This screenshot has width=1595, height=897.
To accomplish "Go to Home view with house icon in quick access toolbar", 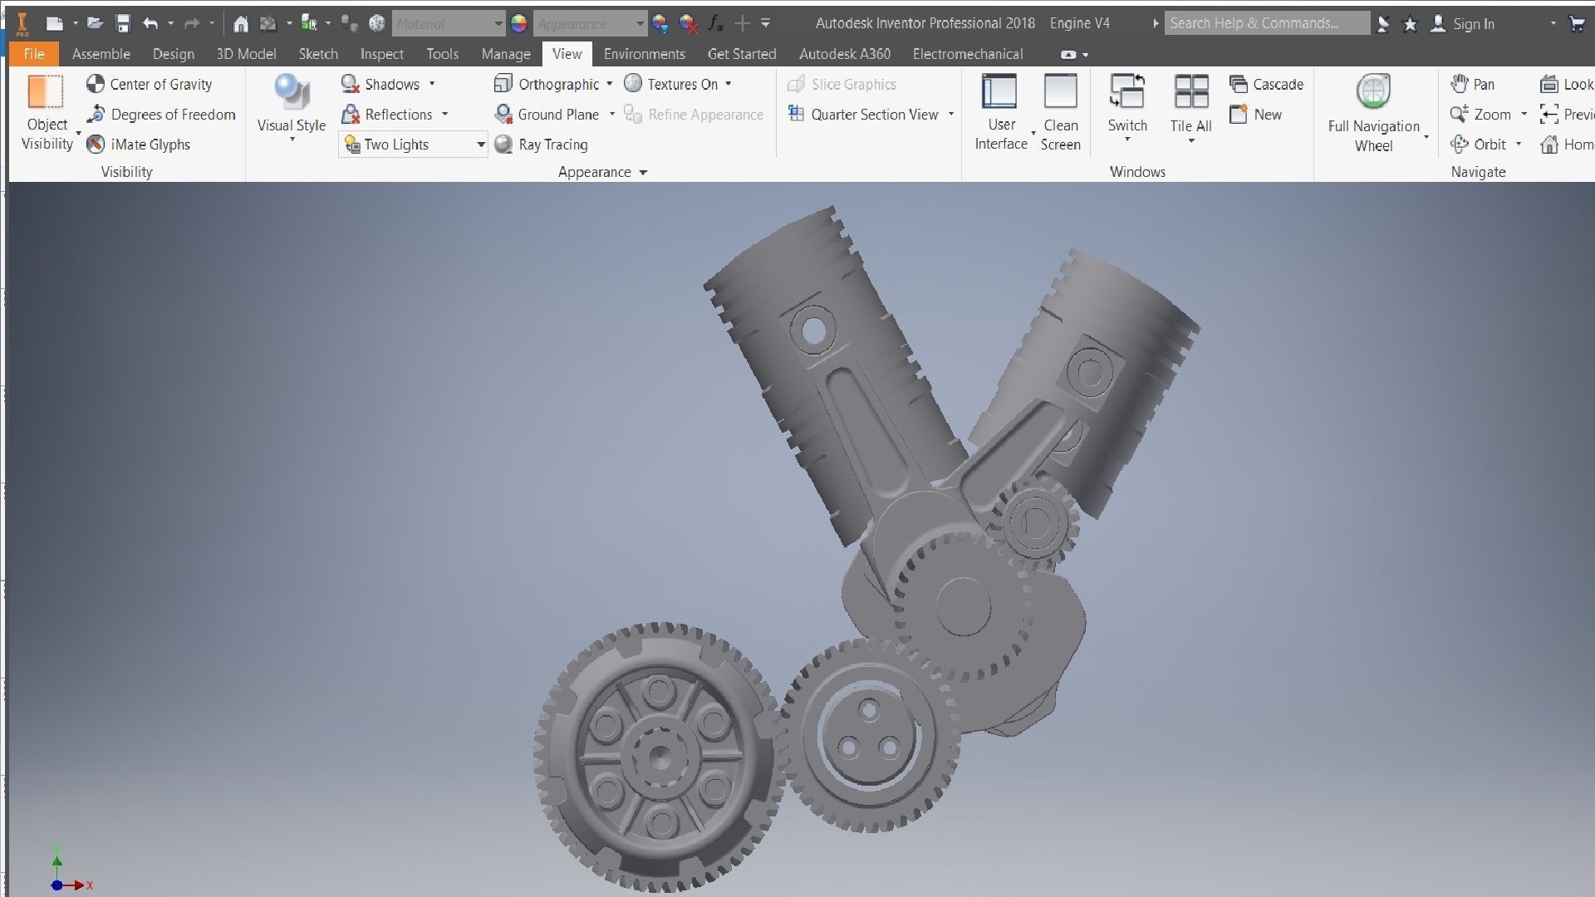I will pos(241,23).
